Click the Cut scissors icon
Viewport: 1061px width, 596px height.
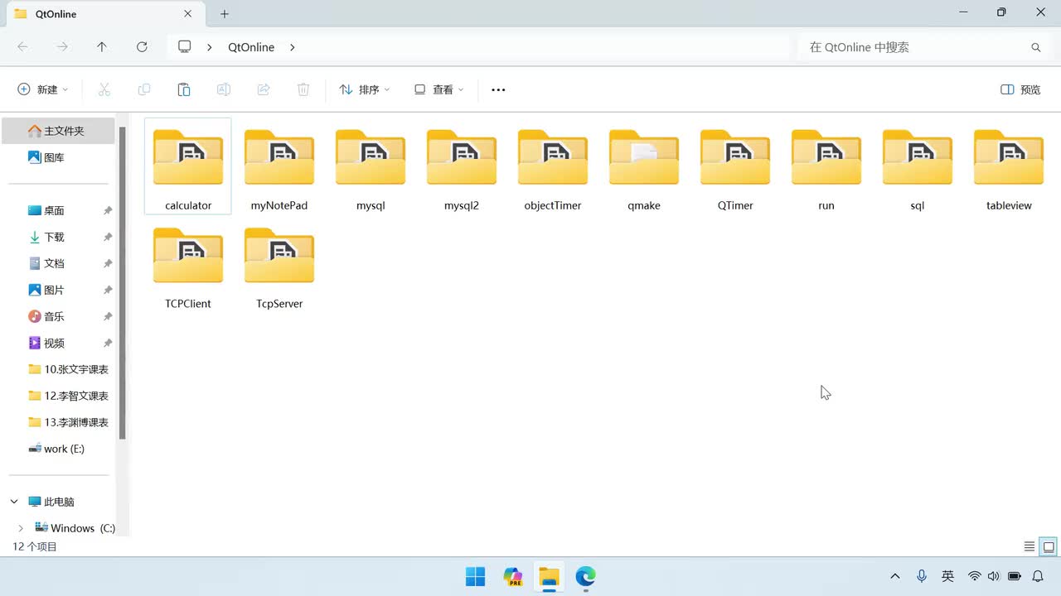[104, 89]
